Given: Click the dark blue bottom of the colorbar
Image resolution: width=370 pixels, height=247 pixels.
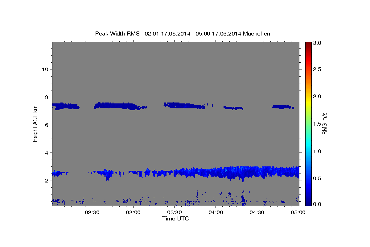Looking at the screenshot, I should click(x=308, y=202).
